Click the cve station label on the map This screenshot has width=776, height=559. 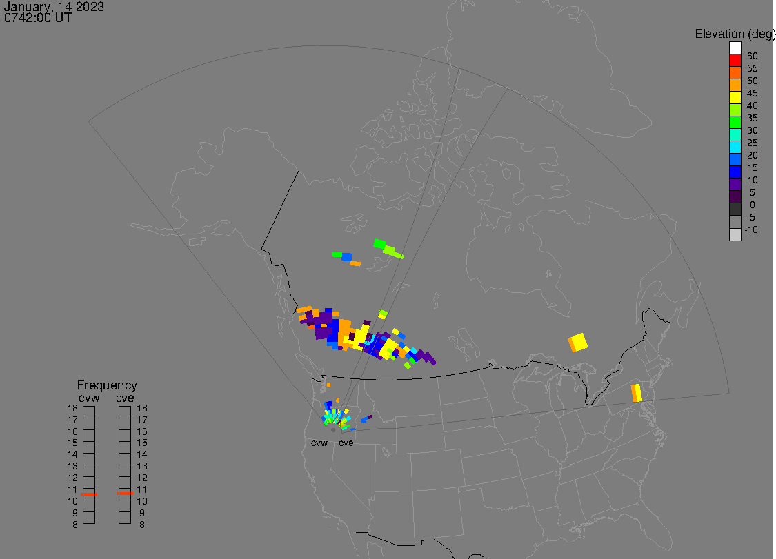(x=346, y=443)
